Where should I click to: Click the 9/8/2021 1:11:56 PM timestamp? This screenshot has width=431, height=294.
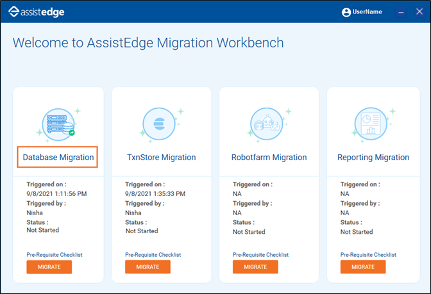56,194
